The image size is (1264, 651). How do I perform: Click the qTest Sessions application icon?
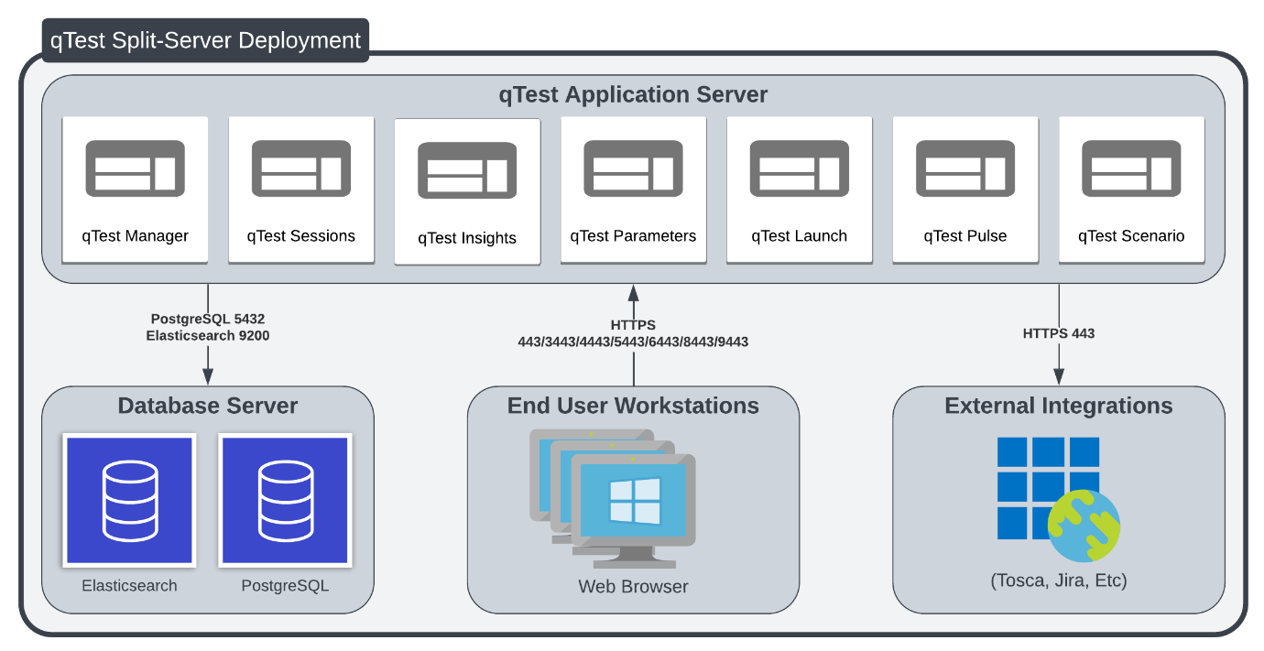(x=301, y=168)
